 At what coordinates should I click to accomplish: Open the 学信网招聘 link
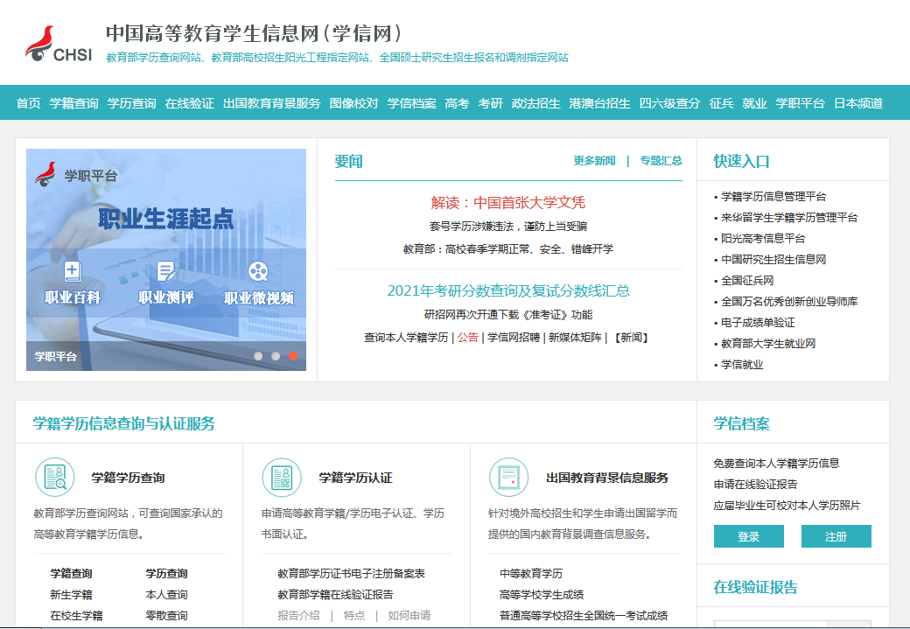click(514, 337)
